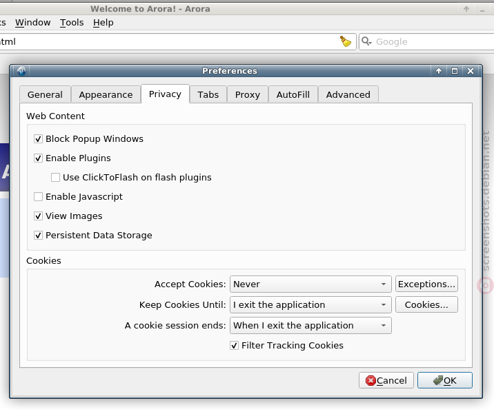Open the Accept Cookies dropdown

pos(310,284)
